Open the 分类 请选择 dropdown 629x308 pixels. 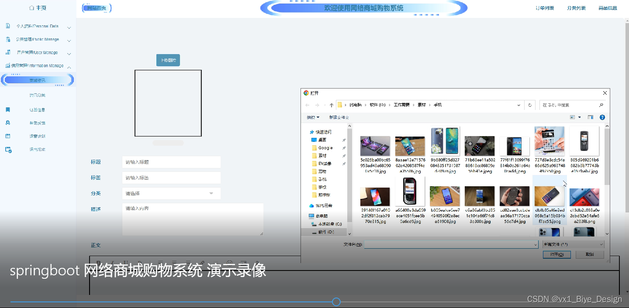click(x=171, y=193)
